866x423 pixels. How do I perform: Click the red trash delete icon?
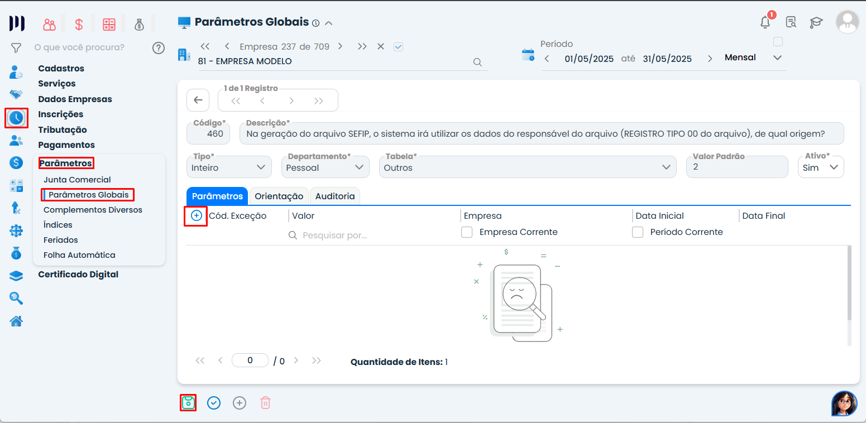tap(266, 402)
